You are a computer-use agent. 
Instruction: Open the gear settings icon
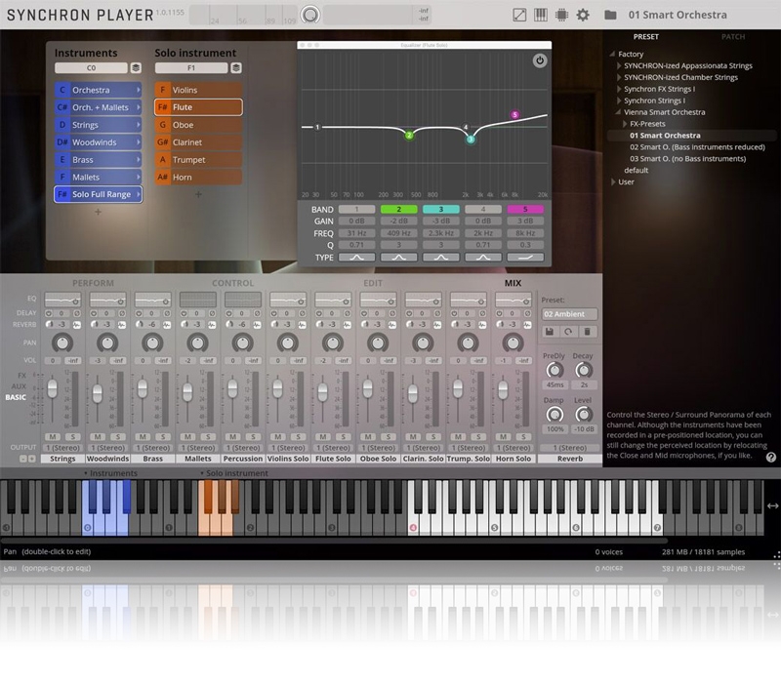coord(583,15)
